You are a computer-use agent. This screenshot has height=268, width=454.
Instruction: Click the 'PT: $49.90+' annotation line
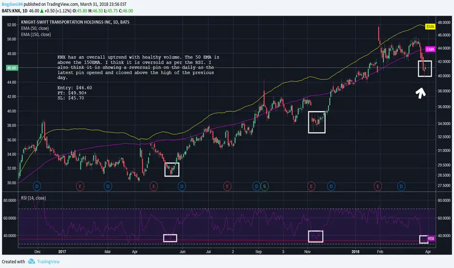pyautogui.click(x=72, y=93)
